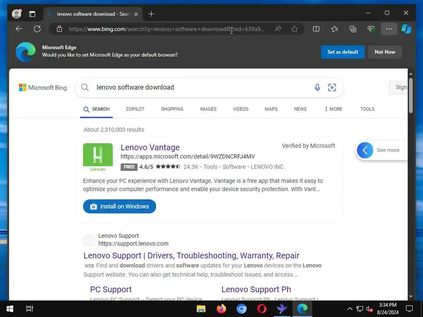Screen dimensions: 423x317
Task: Open the Edge profile avatar
Action: point(17,14)
